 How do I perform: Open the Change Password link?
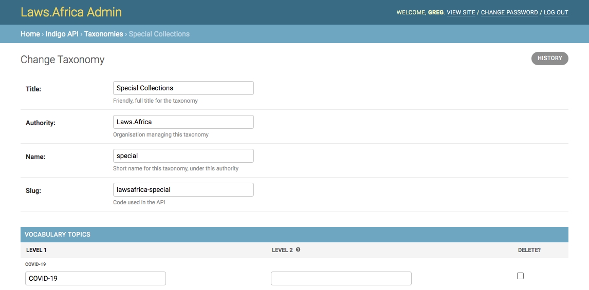pos(509,12)
